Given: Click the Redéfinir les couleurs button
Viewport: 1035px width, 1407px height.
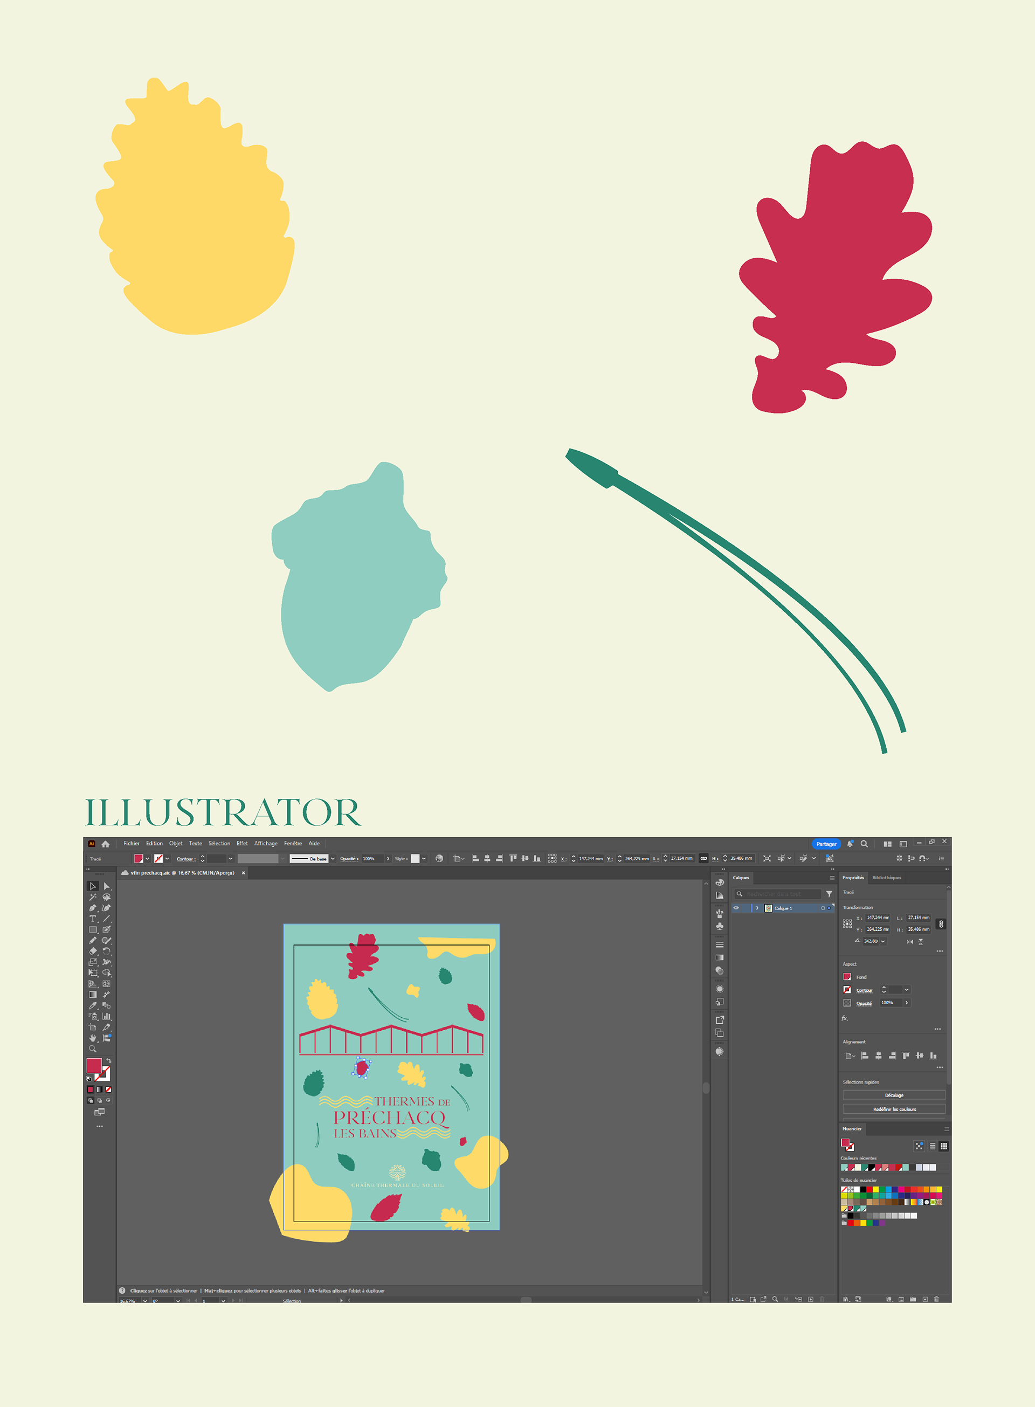Looking at the screenshot, I should [x=894, y=1109].
